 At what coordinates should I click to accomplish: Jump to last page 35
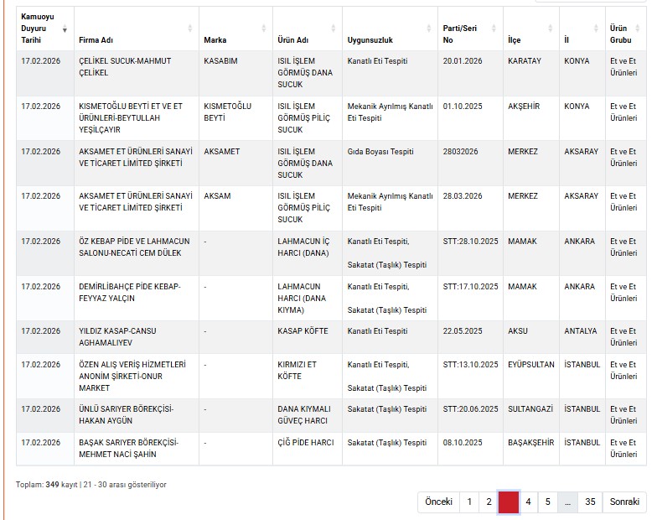pyautogui.click(x=590, y=502)
